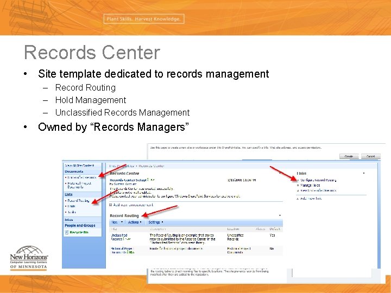
Task: Click the Description column header
Action: 157,229
